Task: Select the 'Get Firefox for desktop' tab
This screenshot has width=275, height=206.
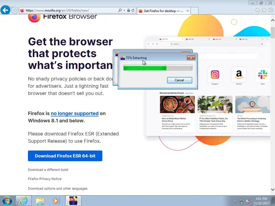Action: pyautogui.click(x=163, y=11)
